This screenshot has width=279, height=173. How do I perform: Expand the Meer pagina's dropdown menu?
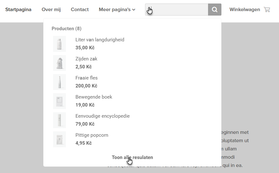pyautogui.click(x=117, y=10)
